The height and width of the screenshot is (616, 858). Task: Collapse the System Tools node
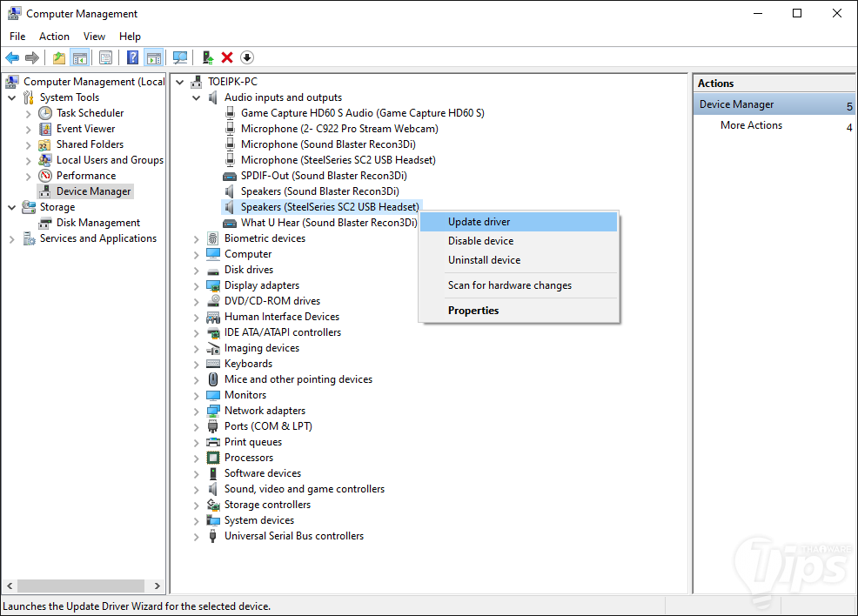coord(11,98)
